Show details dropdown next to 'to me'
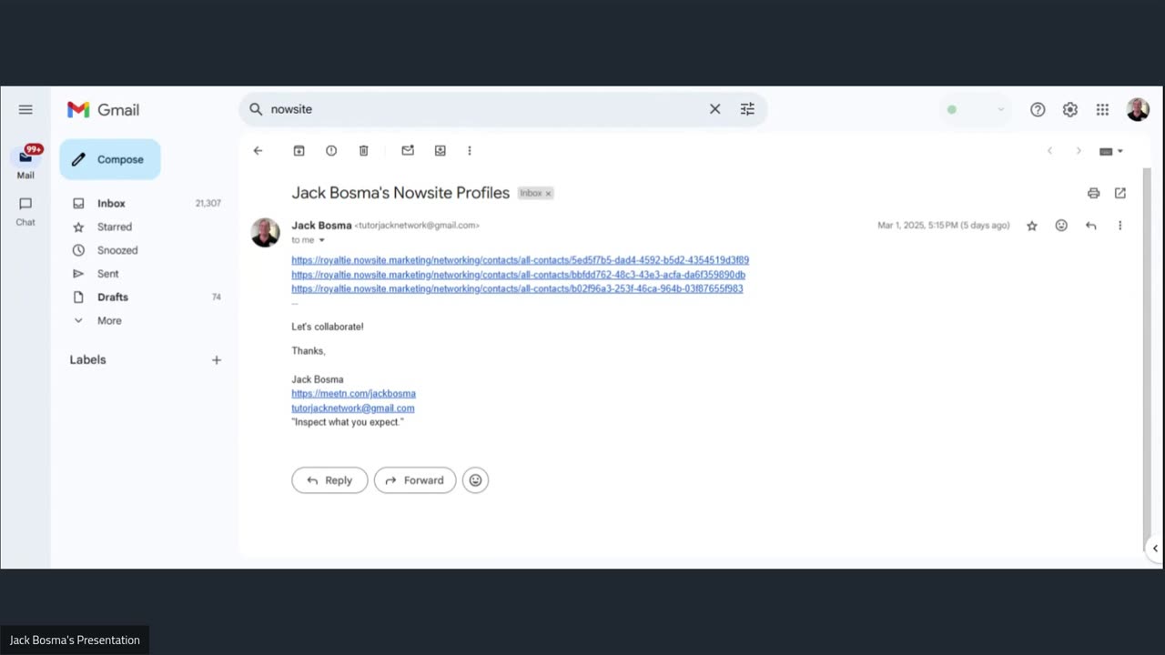The image size is (1165, 655). pyautogui.click(x=321, y=240)
